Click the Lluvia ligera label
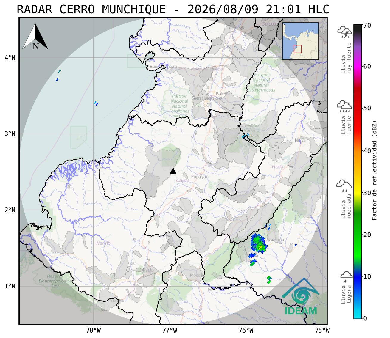The height and width of the screenshot is (338, 390). (x=347, y=295)
